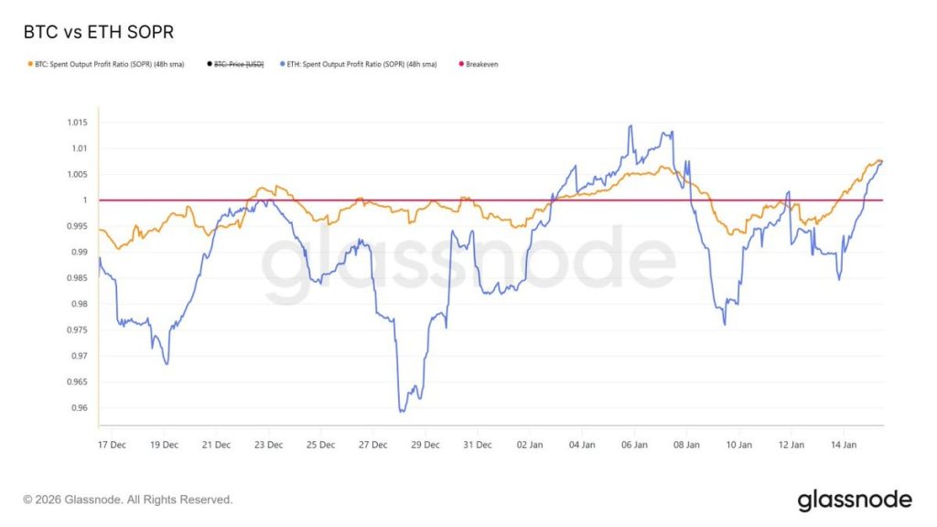Click the black BTC Price legend dot
The height and width of the screenshot is (527, 937).
pyautogui.click(x=209, y=65)
